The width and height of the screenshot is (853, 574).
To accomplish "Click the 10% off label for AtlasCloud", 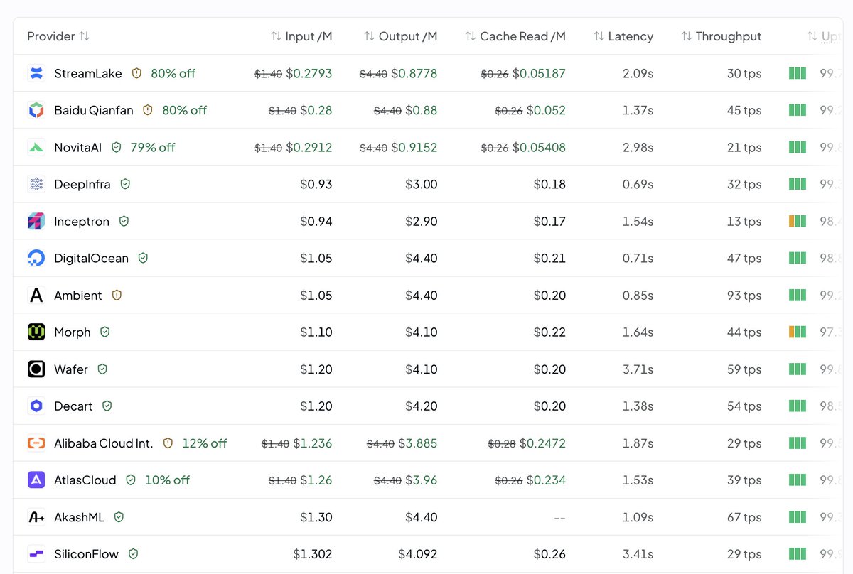I will click(168, 480).
